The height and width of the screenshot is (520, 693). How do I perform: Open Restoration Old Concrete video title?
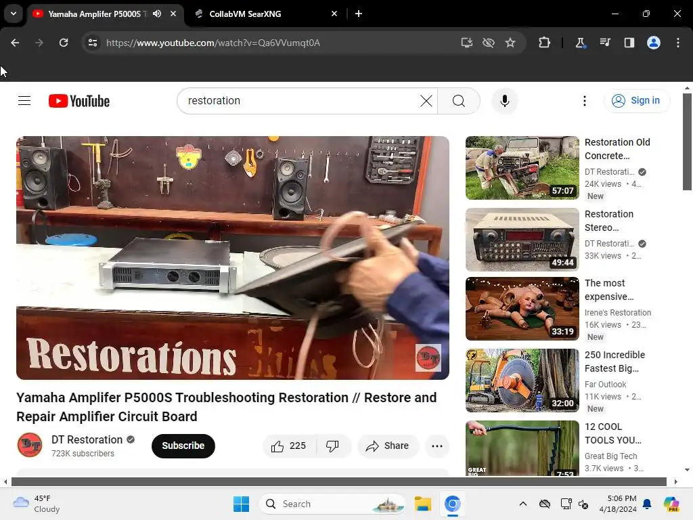pos(617,149)
